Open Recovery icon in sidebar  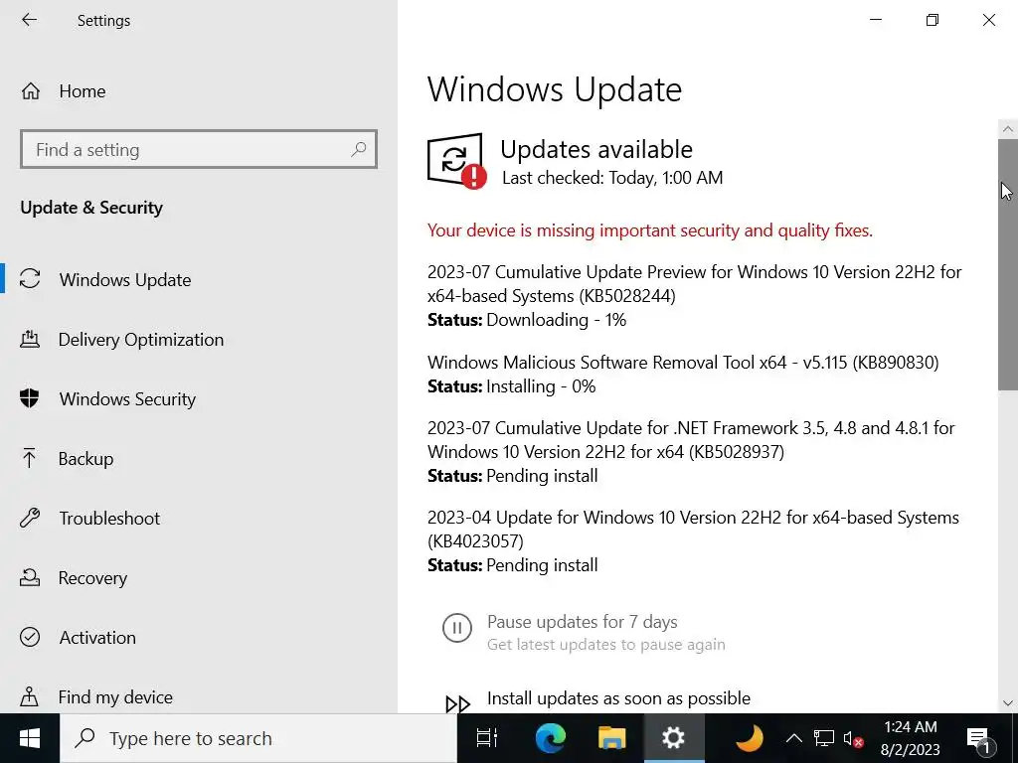point(30,577)
